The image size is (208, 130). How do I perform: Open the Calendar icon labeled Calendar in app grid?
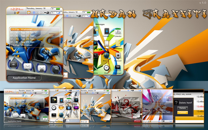(x=118, y=31)
